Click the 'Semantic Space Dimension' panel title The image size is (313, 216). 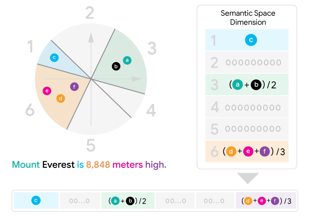(x=248, y=18)
